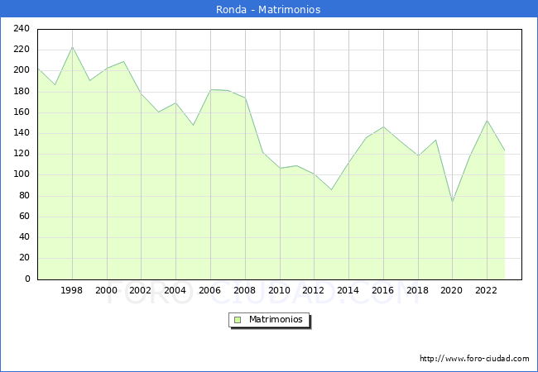Click the 2014 x-axis label
Screen dimensions: 538x372
tap(348, 290)
